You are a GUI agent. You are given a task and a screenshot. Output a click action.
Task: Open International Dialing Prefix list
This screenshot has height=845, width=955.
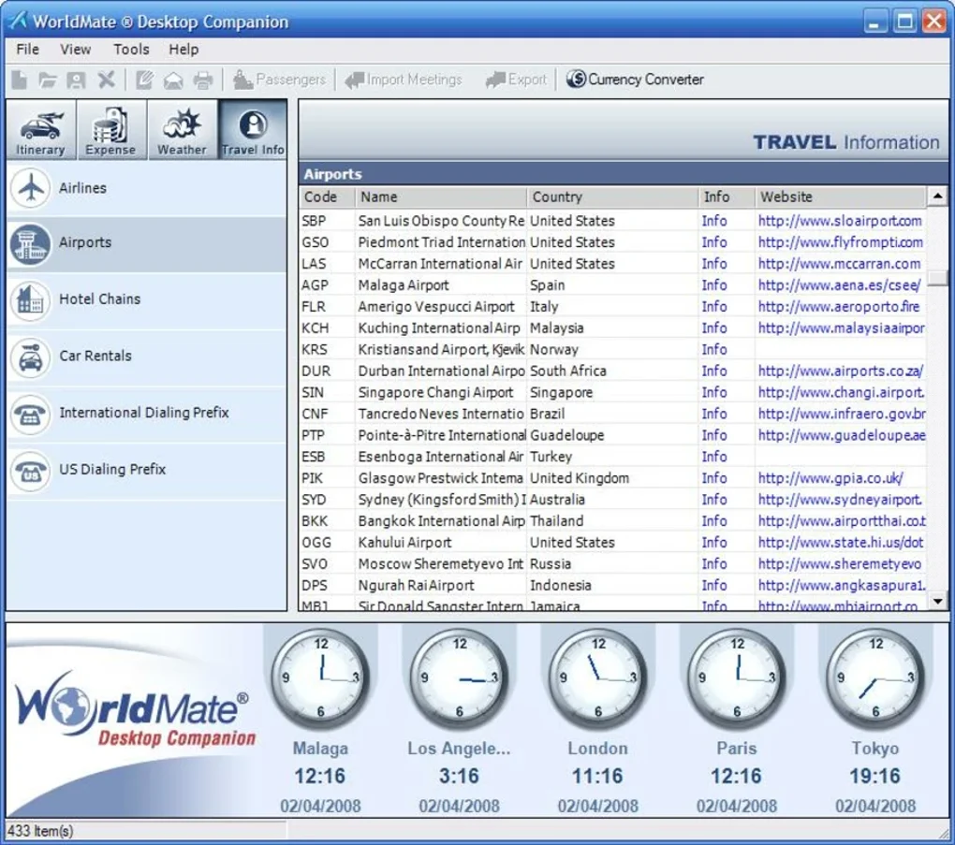pyautogui.click(x=146, y=414)
